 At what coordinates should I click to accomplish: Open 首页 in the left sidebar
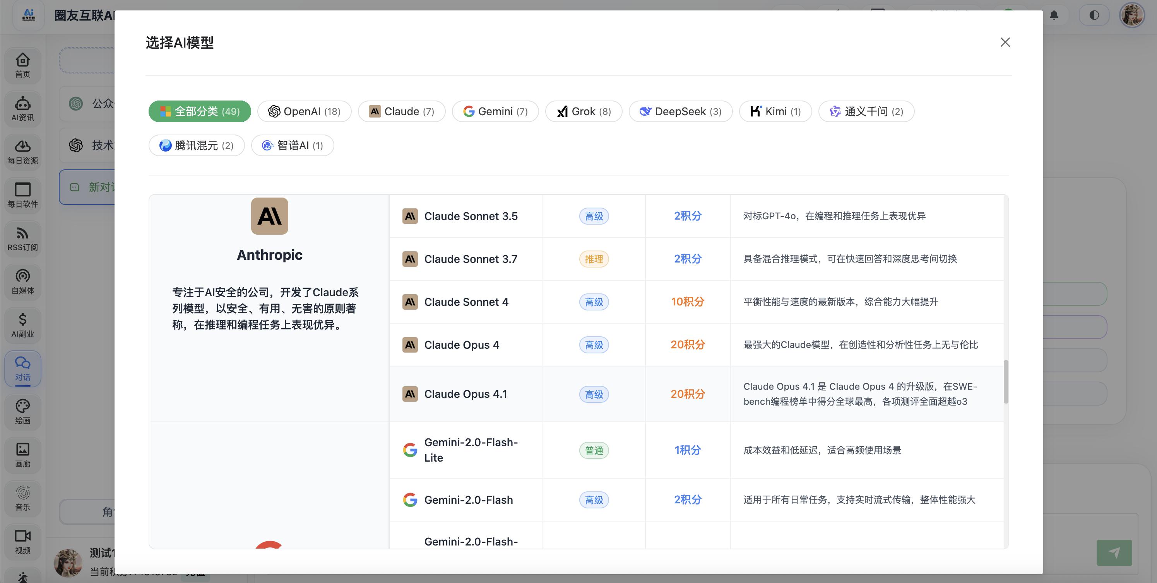click(23, 65)
